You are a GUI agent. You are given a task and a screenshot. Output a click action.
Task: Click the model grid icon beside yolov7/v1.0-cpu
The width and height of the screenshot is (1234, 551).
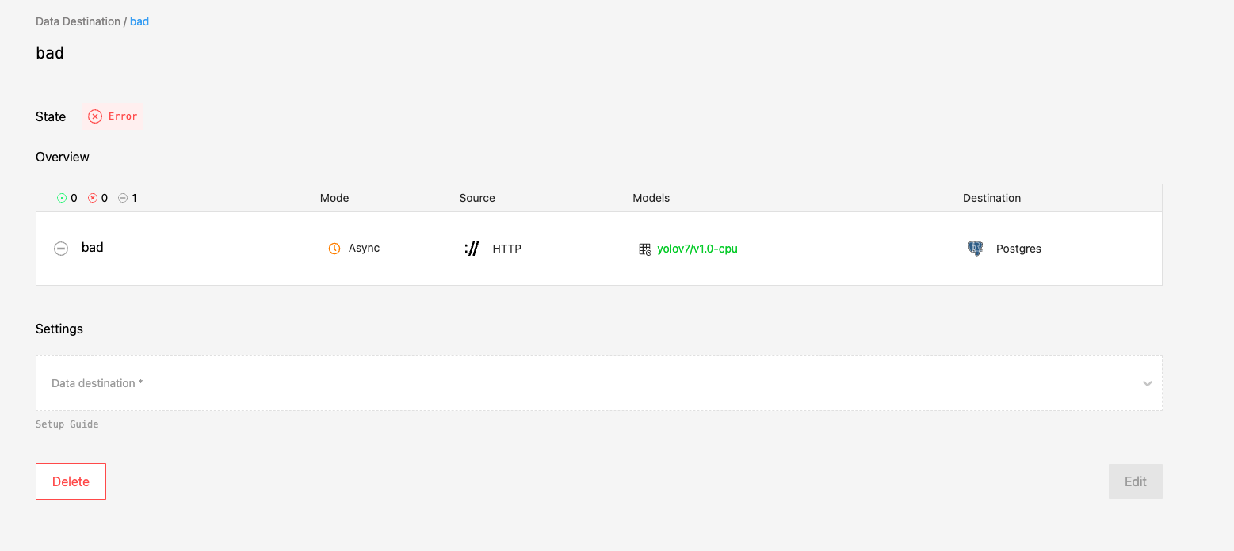click(645, 248)
